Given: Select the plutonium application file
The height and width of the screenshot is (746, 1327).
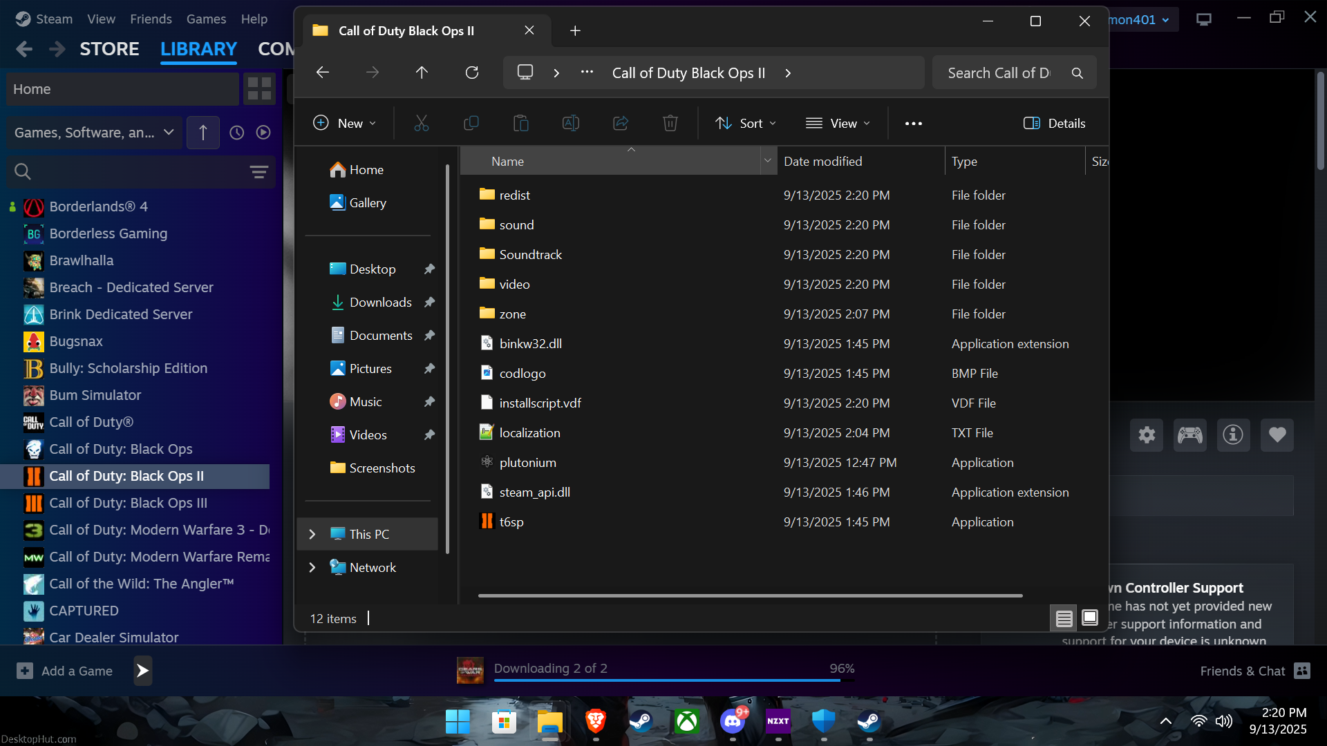Looking at the screenshot, I should pos(527,463).
